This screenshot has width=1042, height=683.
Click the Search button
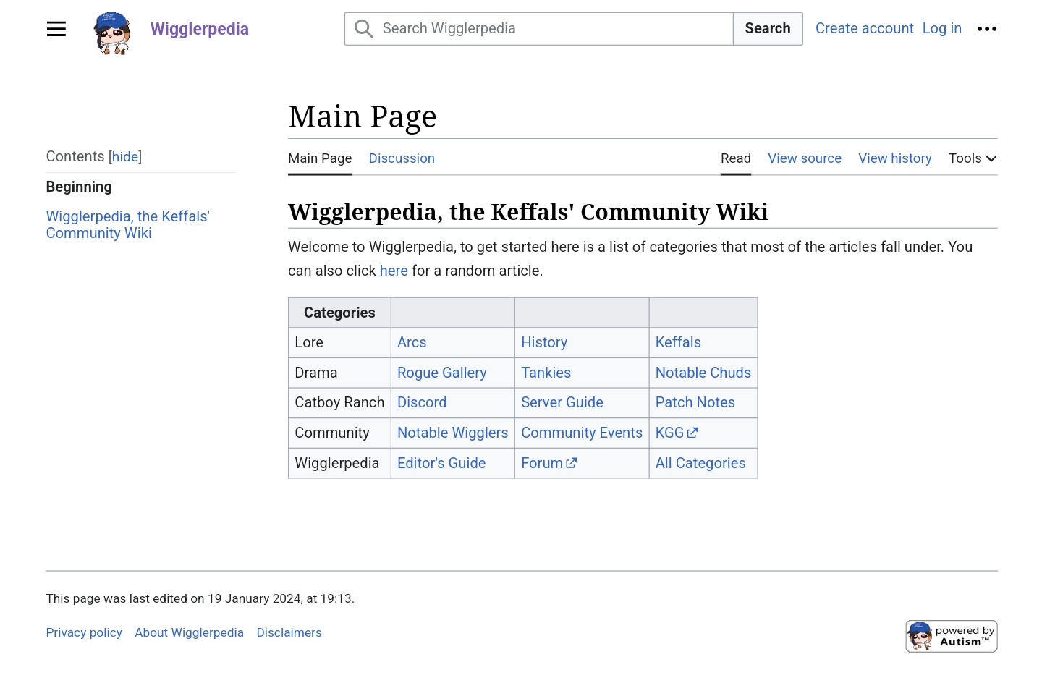[768, 29]
